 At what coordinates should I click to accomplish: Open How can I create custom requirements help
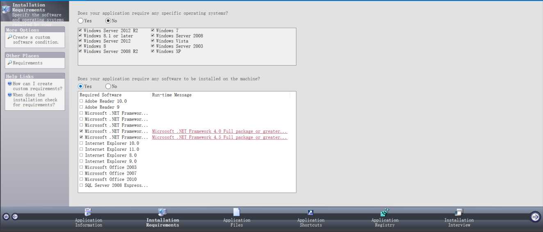click(x=37, y=86)
